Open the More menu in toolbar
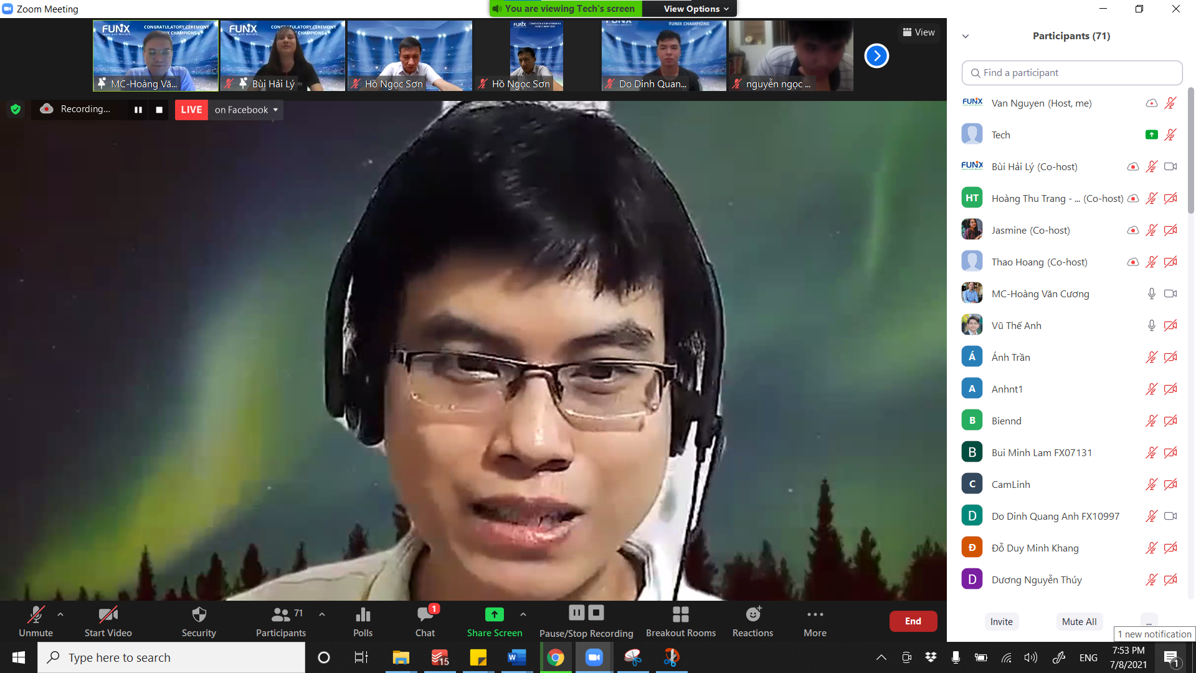Image resolution: width=1196 pixels, height=673 pixels. (815, 621)
